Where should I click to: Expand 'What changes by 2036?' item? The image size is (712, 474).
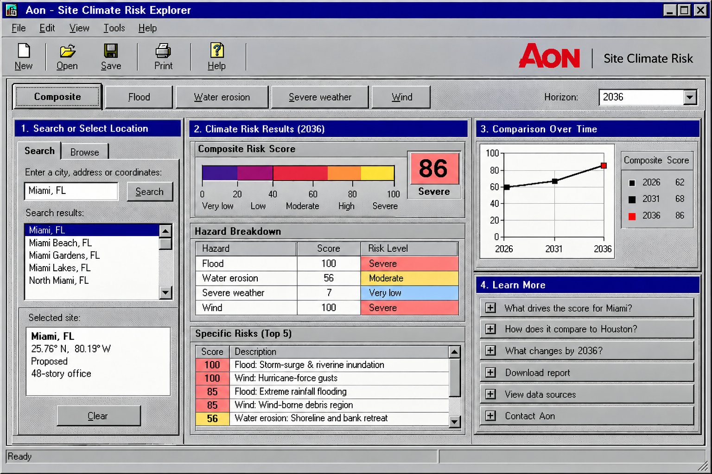point(490,350)
